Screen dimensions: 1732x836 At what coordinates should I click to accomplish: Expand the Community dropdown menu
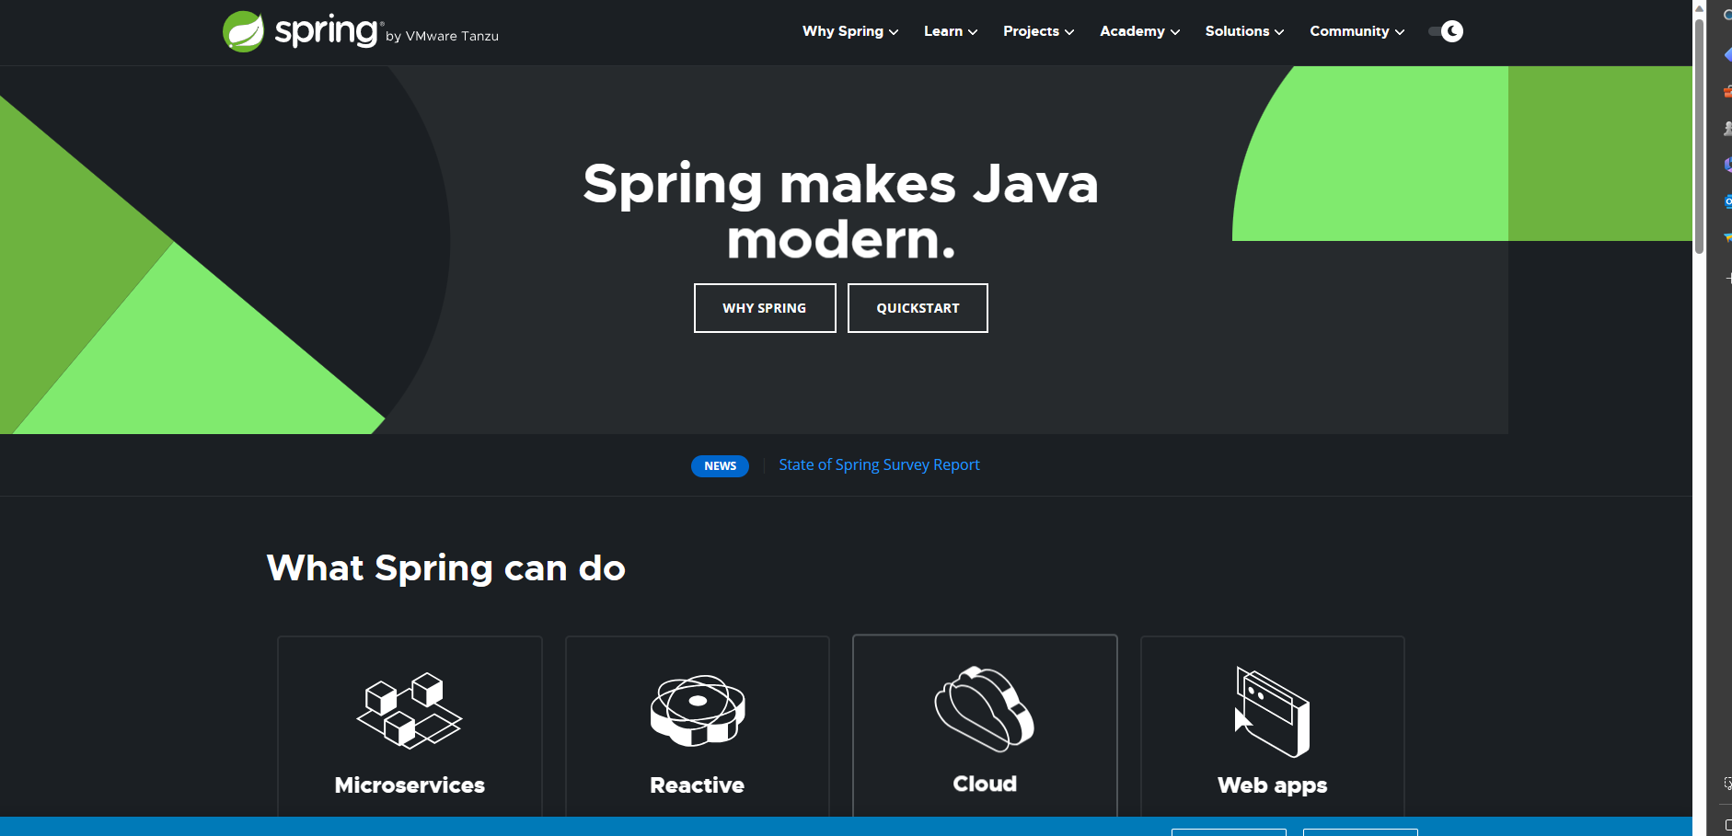tap(1357, 31)
